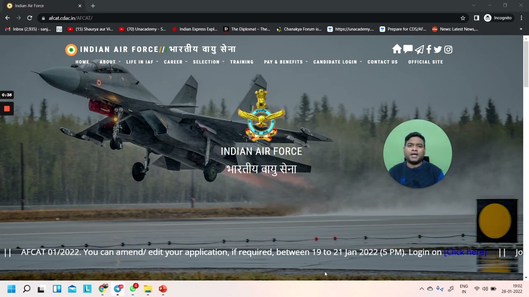
Task: Click the Indian Air Force roundel logo
Action: [71, 49]
